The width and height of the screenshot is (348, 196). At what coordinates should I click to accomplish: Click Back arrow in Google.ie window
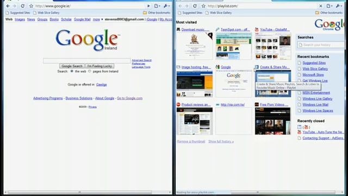click(8, 6)
